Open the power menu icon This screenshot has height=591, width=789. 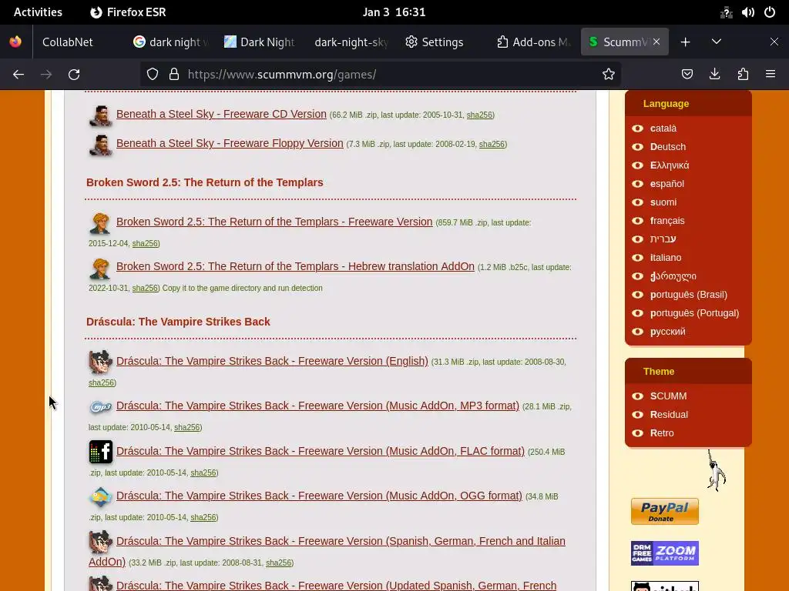tap(770, 12)
